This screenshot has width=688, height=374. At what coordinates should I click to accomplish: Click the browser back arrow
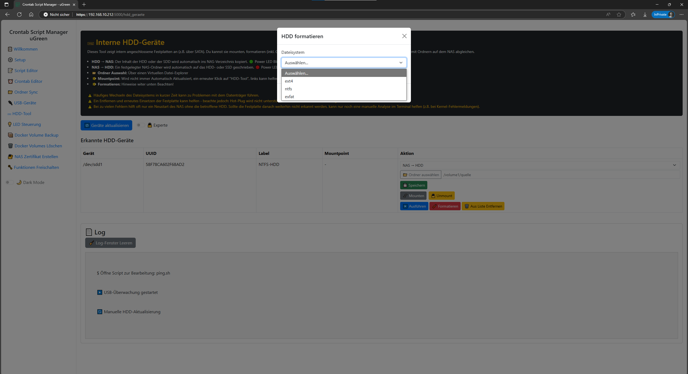click(8, 15)
